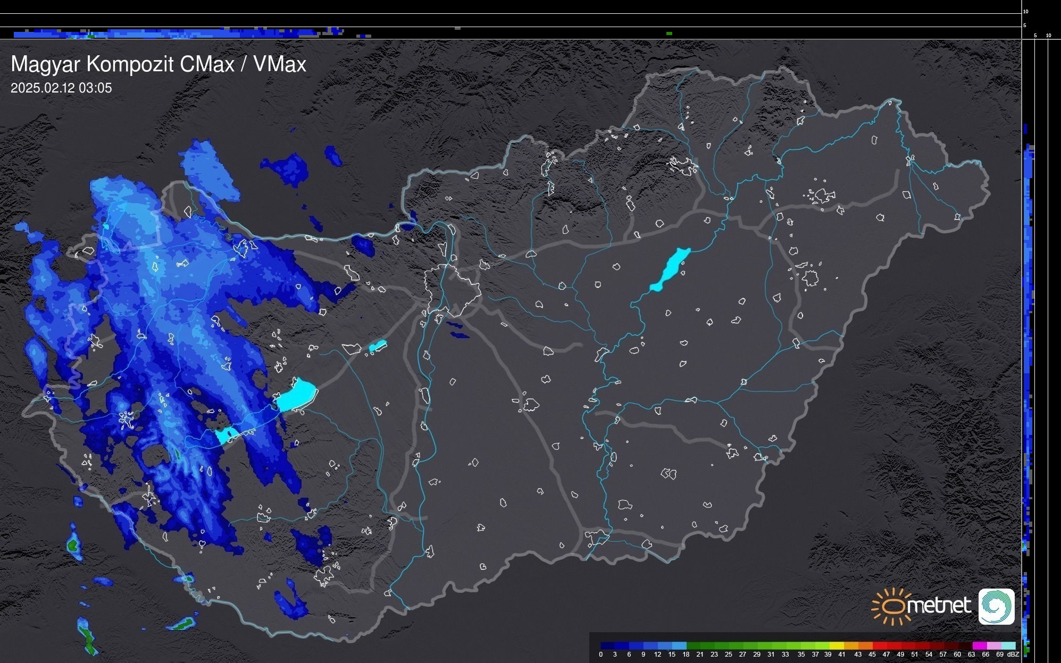Click the dBZ unit label
The height and width of the screenshot is (663, 1061).
pyautogui.click(x=1013, y=654)
